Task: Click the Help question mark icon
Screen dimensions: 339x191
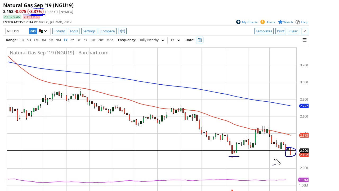Action: (x=298, y=22)
